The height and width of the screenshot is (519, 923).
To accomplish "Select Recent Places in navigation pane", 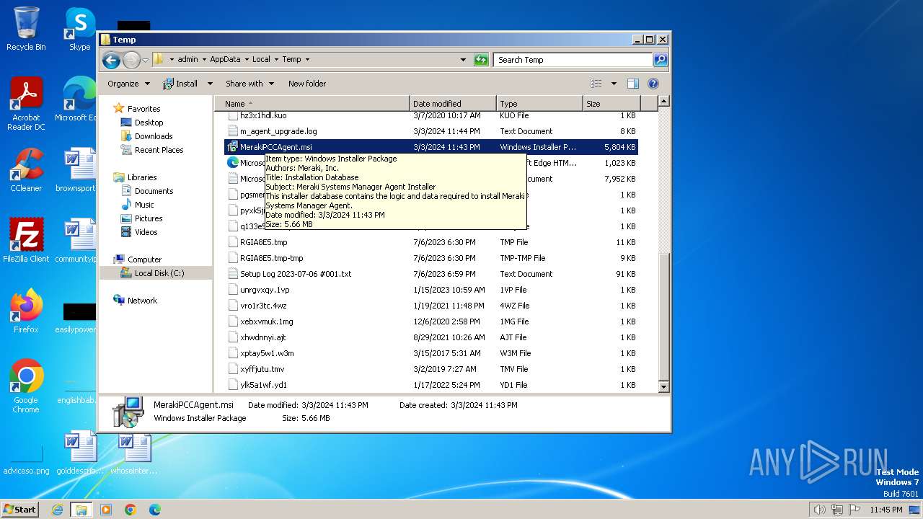I will [x=159, y=150].
